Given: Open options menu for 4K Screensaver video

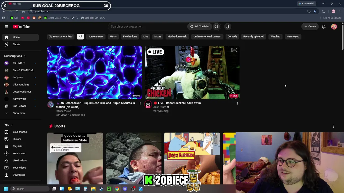Looking at the screenshot, I should pos(140,103).
